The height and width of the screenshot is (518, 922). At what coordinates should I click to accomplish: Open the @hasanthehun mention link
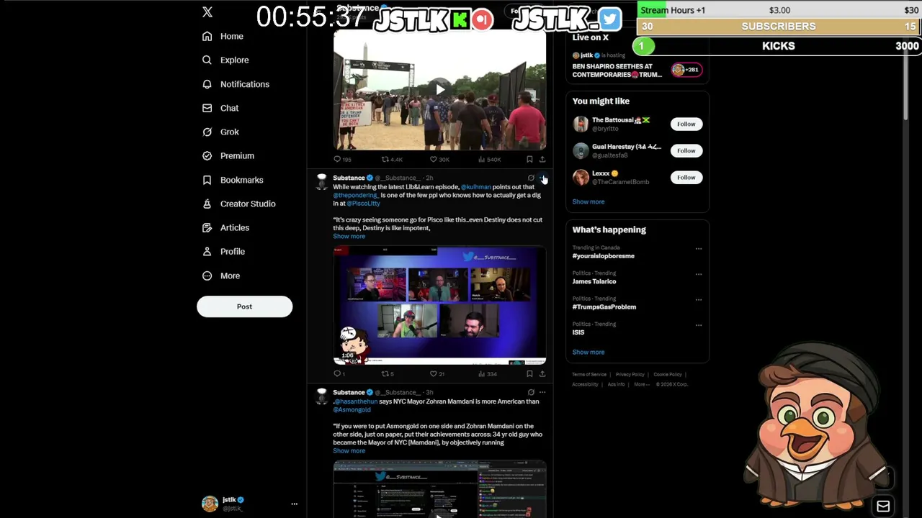click(x=356, y=401)
